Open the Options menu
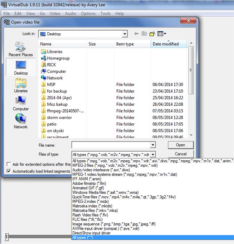This screenshot has height=244, width=234. coord(88,14)
